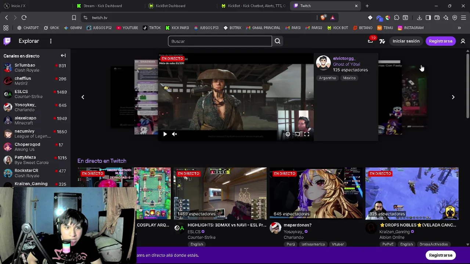Open the user profile icon
Viewport: 470px width, 264px height.
point(463,41)
